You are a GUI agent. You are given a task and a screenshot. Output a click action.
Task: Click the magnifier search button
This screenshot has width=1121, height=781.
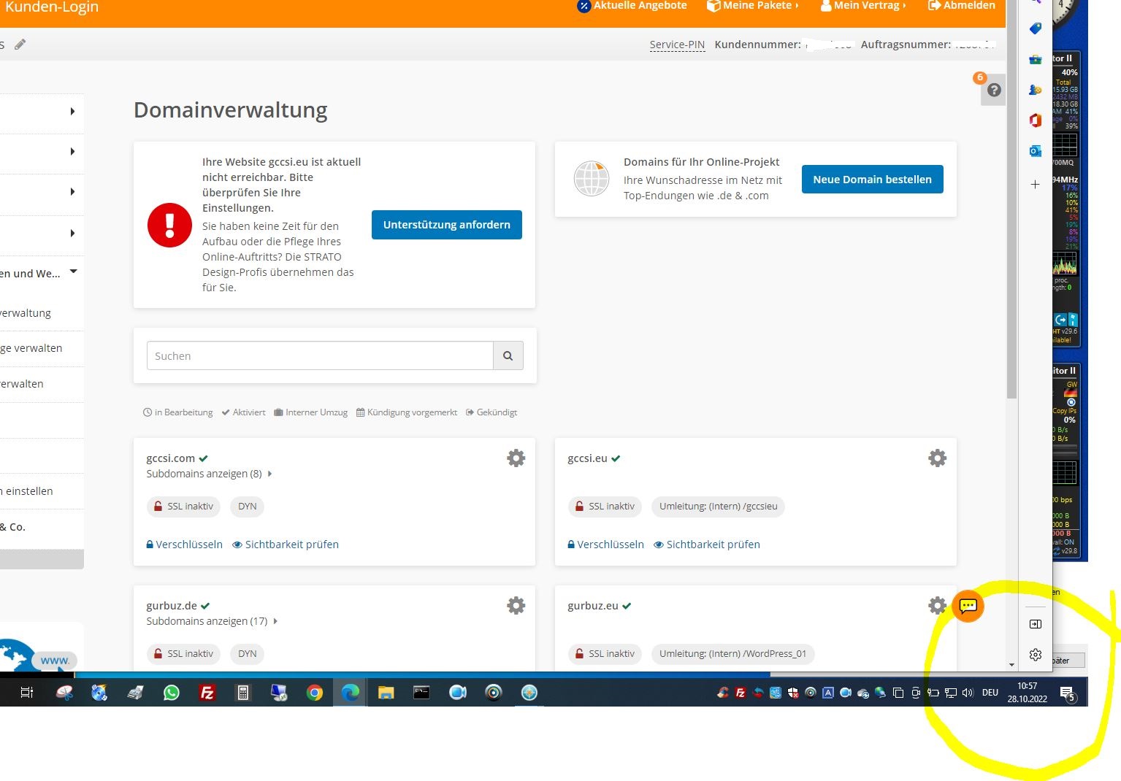coord(508,355)
